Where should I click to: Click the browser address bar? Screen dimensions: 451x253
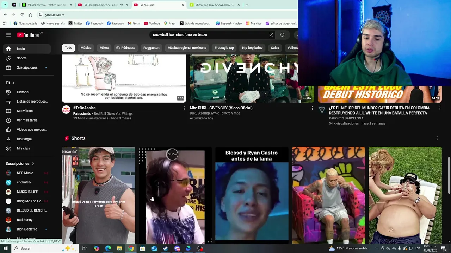(166, 15)
